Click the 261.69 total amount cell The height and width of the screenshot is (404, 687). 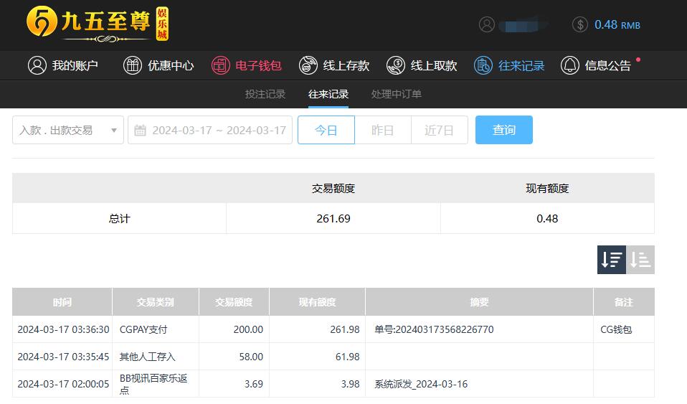point(333,218)
